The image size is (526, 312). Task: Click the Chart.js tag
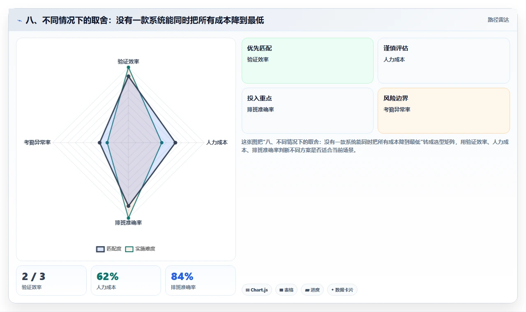[x=257, y=290]
